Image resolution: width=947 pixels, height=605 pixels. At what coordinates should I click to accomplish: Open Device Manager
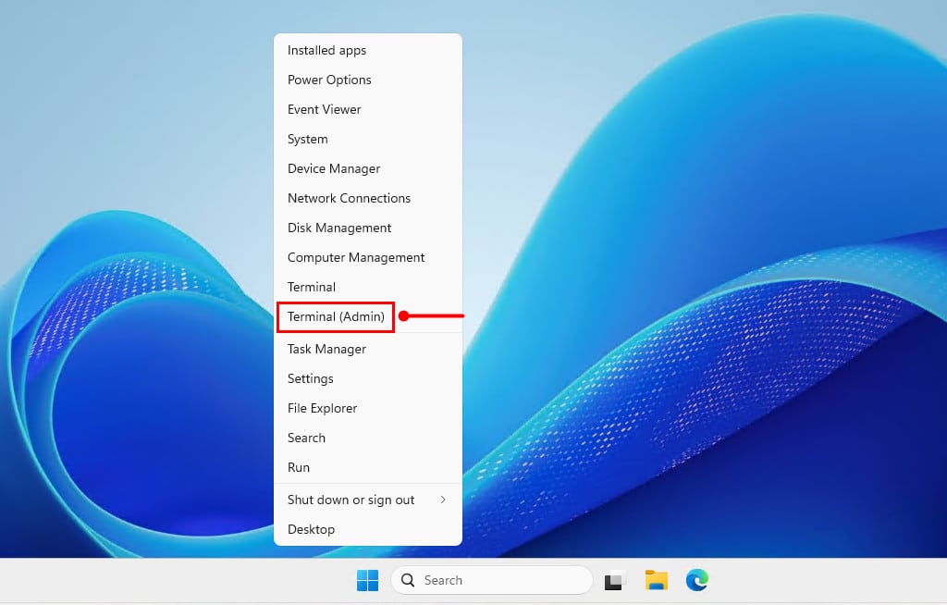[x=334, y=168]
